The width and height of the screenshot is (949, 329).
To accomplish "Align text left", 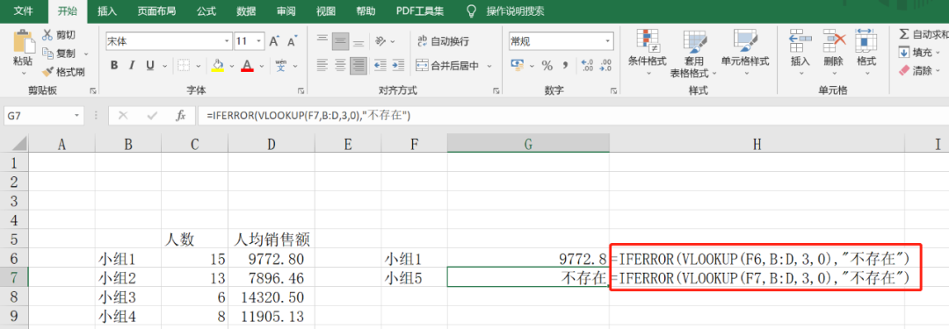I will pyautogui.click(x=322, y=65).
